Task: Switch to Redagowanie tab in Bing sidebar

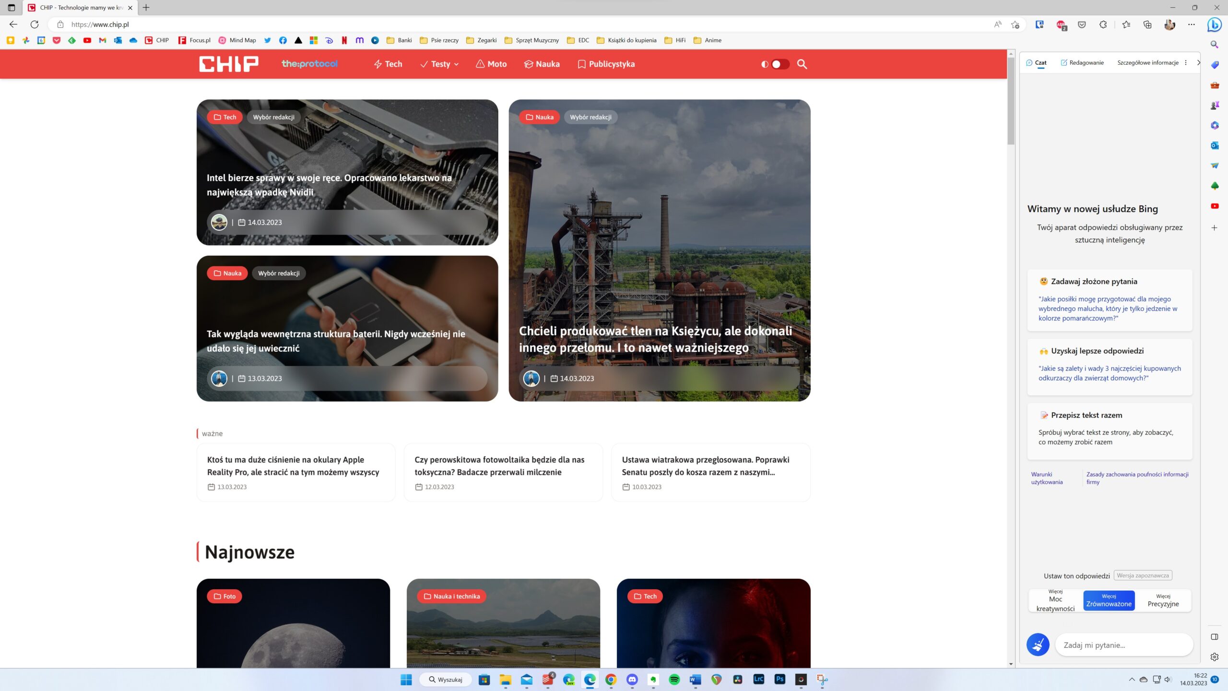Action: click(x=1082, y=62)
